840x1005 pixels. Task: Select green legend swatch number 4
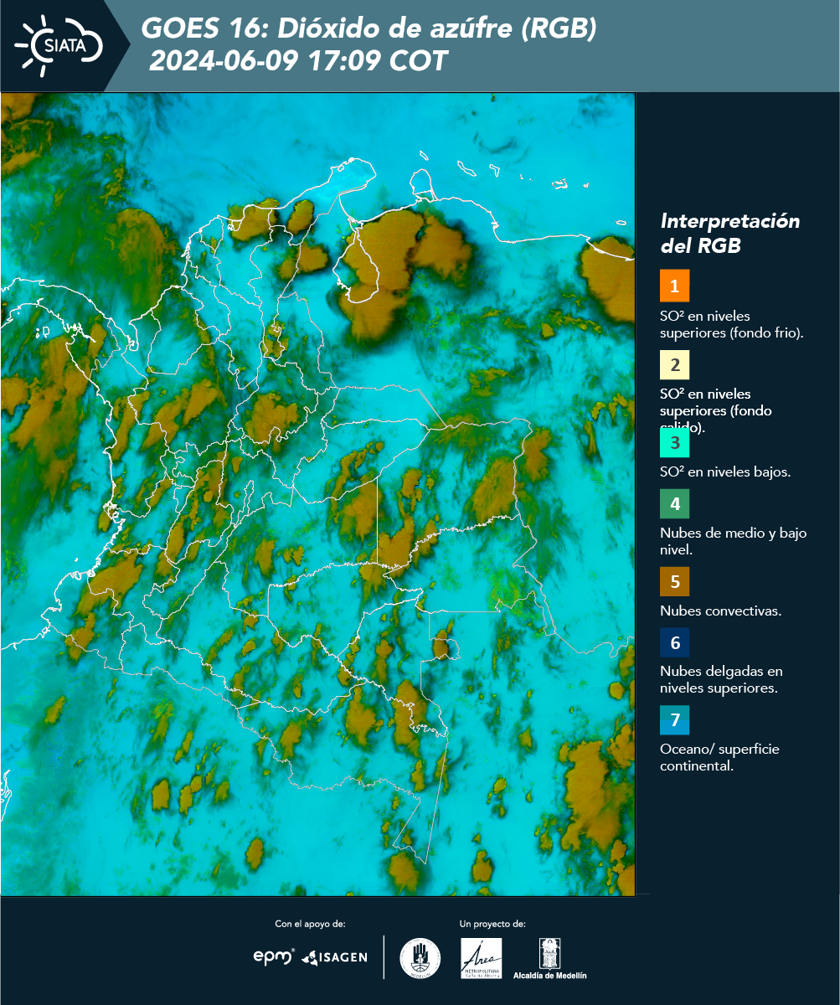coord(674,505)
